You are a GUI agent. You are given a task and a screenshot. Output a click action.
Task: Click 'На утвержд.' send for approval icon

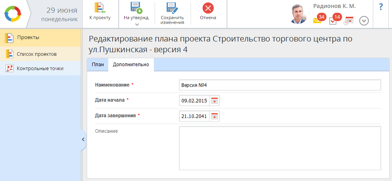click(x=136, y=8)
